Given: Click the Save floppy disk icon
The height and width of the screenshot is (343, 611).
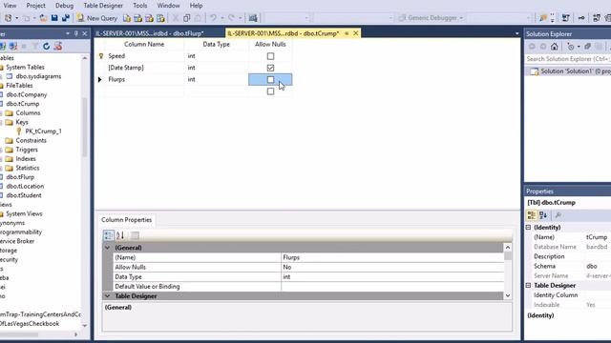Looking at the screenshot, I should [54, 18].
